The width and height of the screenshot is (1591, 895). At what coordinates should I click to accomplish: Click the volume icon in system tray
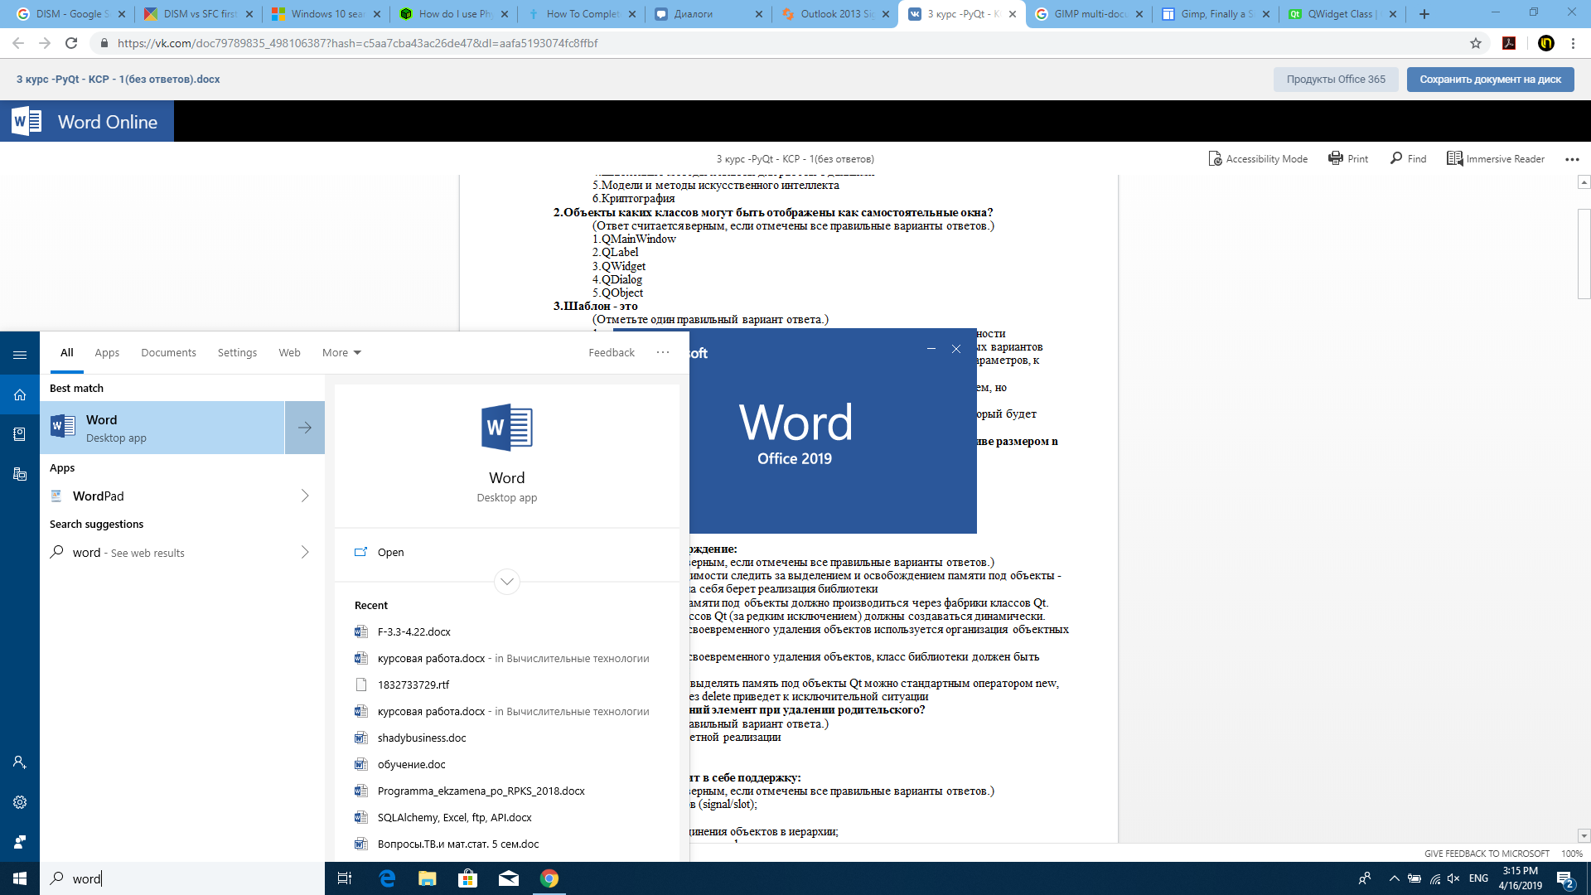[x=1453, y=878]
